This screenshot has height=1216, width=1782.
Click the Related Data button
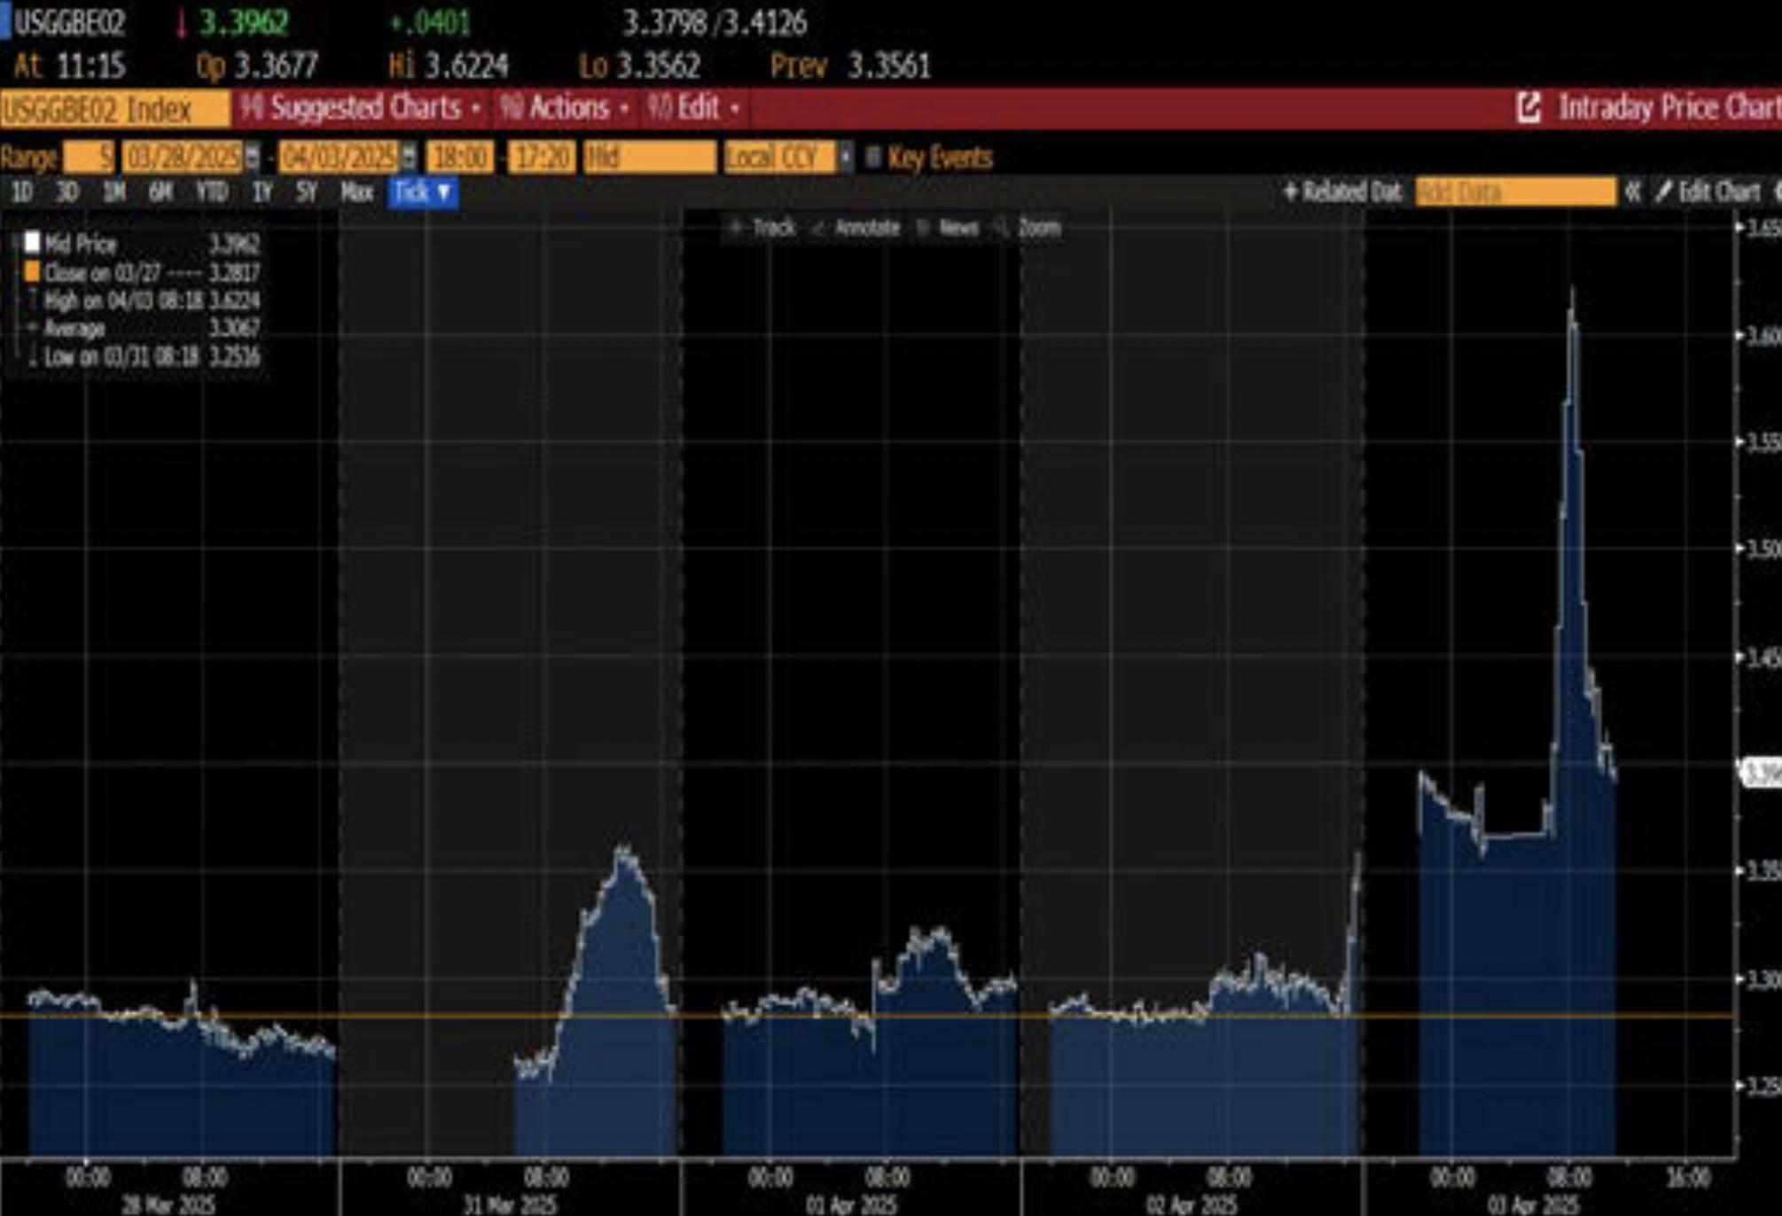click(x=1343, y=191)
